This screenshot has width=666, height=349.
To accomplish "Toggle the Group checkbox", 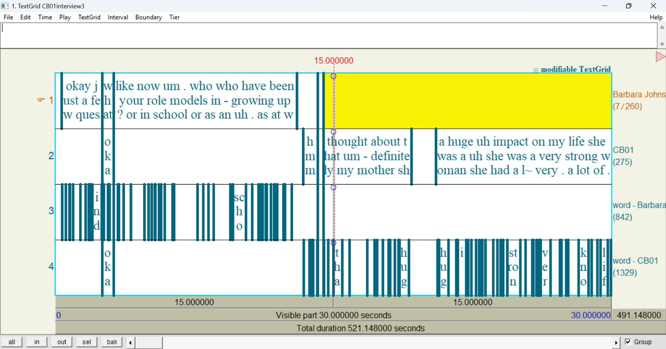I will click(x=628, y=342).
